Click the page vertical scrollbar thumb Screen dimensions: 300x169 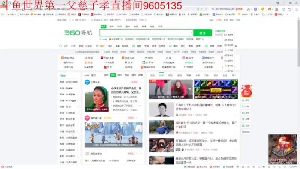pyautogui.click(x=298, y=42)
